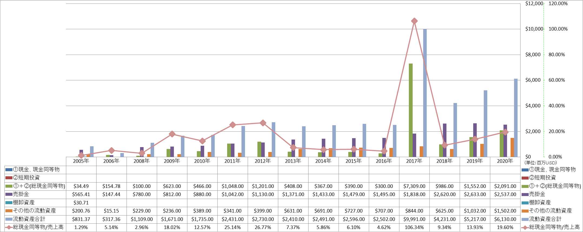Click the orange その他の流動資産 swatch in left legend
The image size is (583, 232).
pyautogui.click(x=9, y=211)
